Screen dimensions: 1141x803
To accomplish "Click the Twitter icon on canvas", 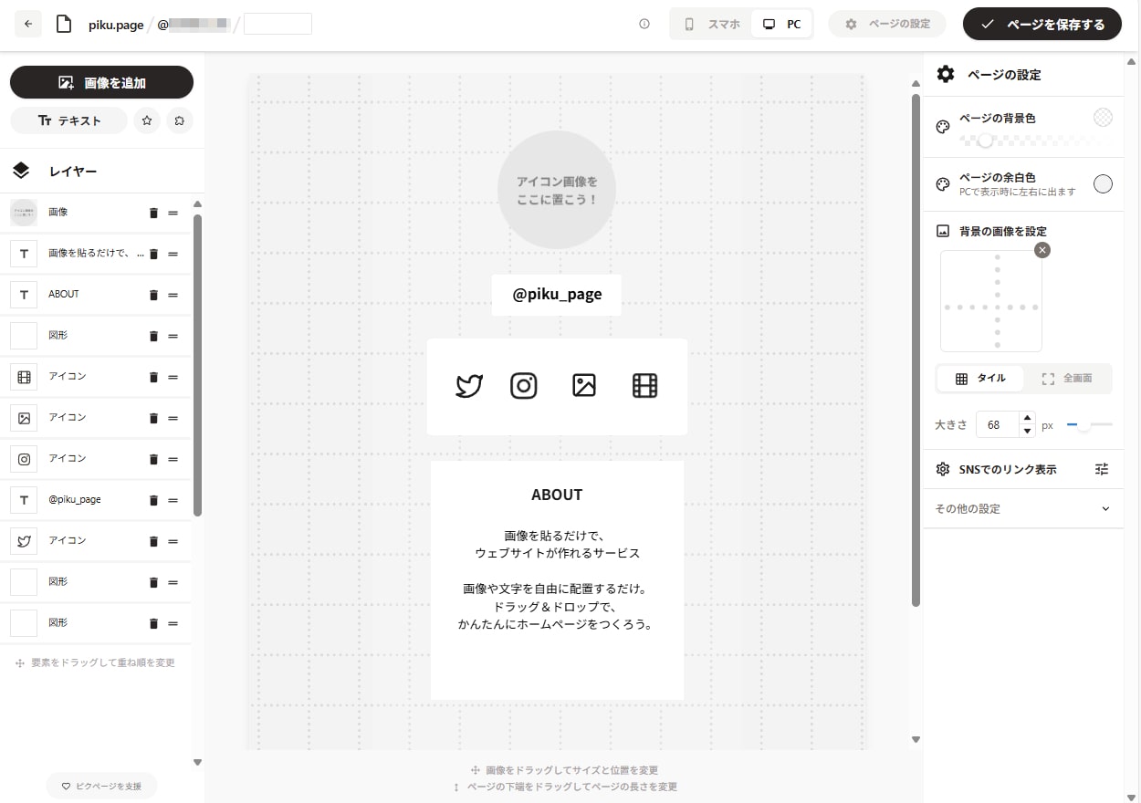I will tap(469, 386).
